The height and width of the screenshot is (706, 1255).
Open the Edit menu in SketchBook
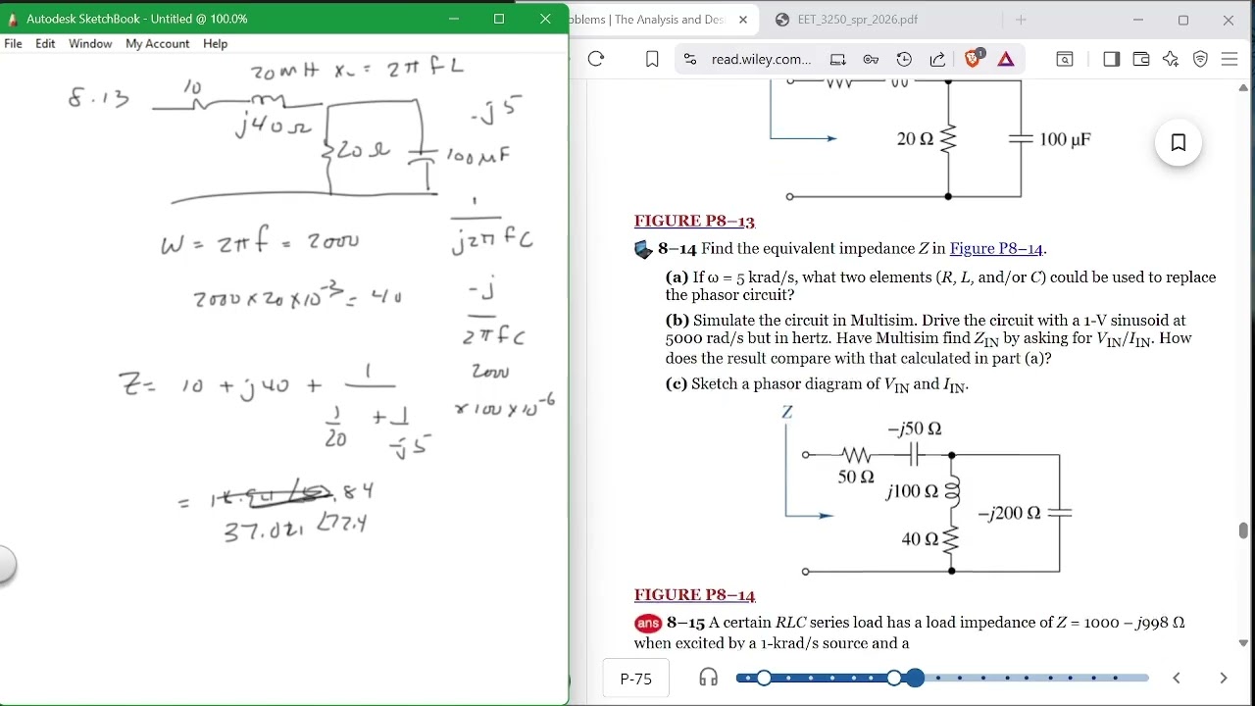pyautogui.click(x=45, y=44)
